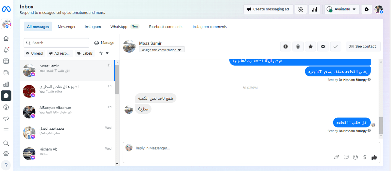
Task: Switch to the Facebook comments tab
Action: click(x=166, y=27)
